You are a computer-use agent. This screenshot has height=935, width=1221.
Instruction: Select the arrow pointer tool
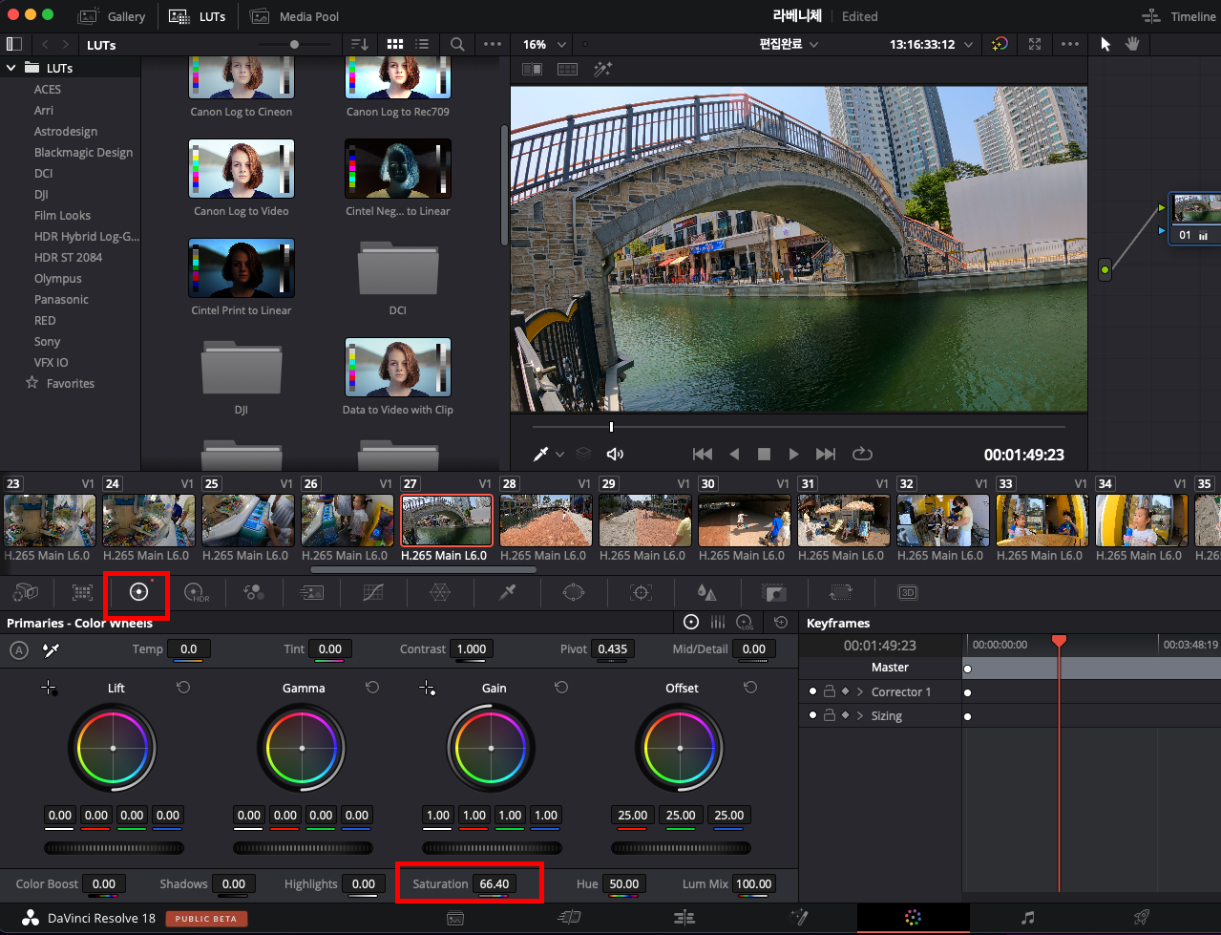tap(1105, 44)
